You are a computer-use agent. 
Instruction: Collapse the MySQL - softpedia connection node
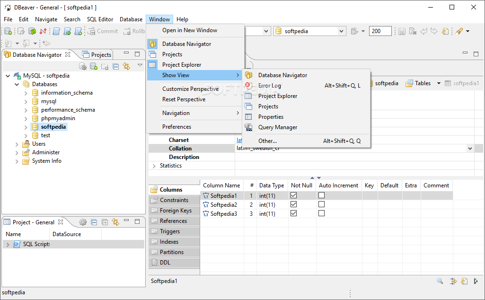(x=8, y=75)
